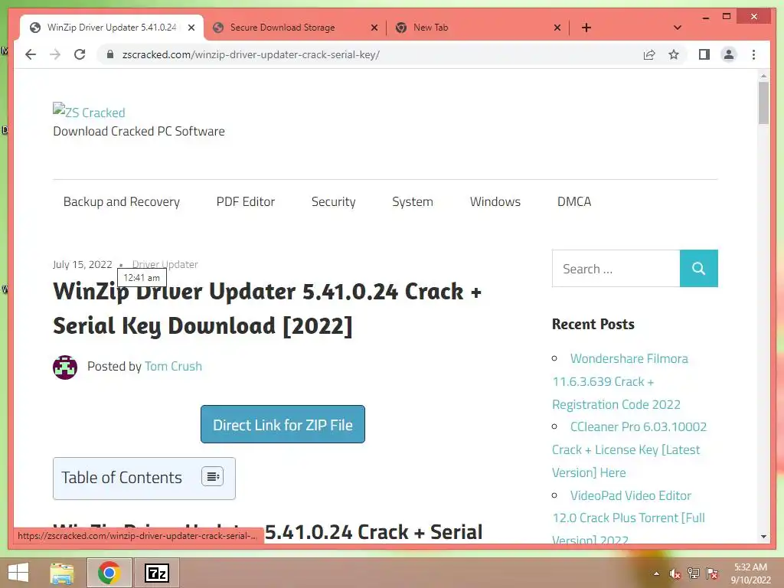784x588 pixels.
Task: Show hidden tray icons arrow
Action: 656,573
